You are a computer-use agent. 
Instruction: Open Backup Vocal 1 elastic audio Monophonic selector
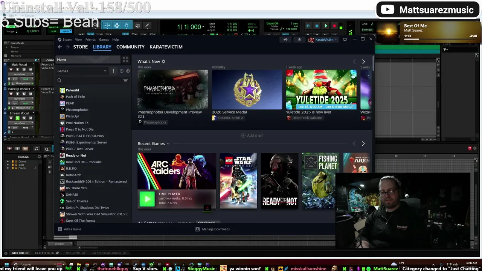(23, 108)
